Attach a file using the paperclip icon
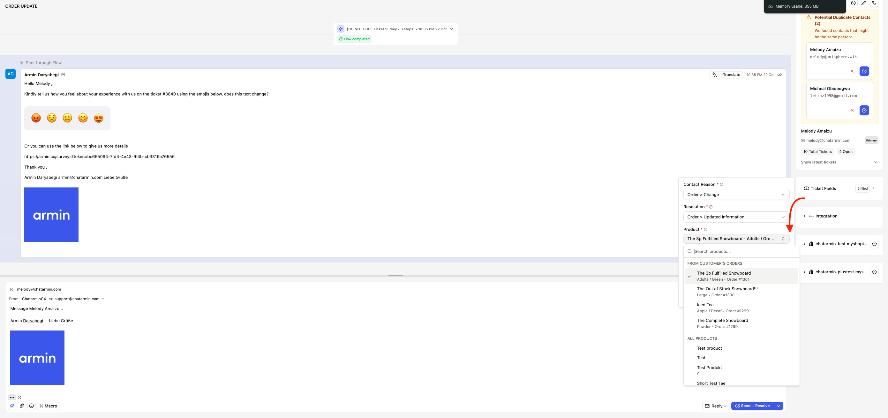Image resolution: width=888 pixels, height=418 pixels. (22, 406)
